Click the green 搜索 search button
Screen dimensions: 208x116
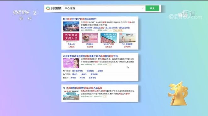pyautogui.click(x=152, y=8)
